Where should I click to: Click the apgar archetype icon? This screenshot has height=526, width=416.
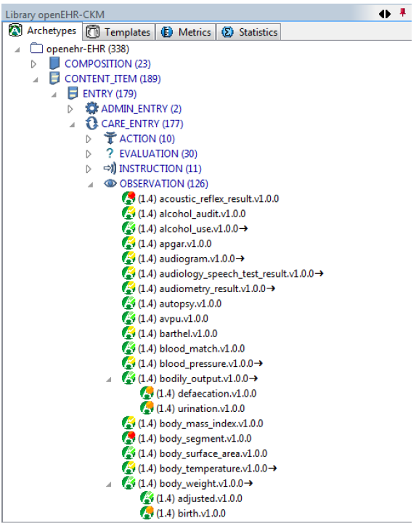pos(129,243)
